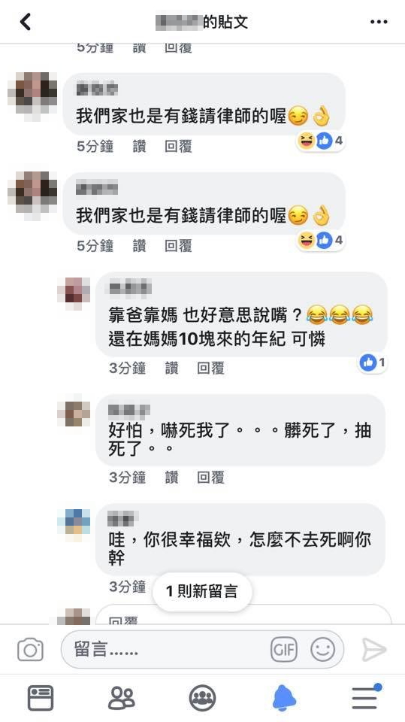Show the 1則新留言 new comment pill
The height and width of the screenshot is (722, 405).
[x=202, y=592]
